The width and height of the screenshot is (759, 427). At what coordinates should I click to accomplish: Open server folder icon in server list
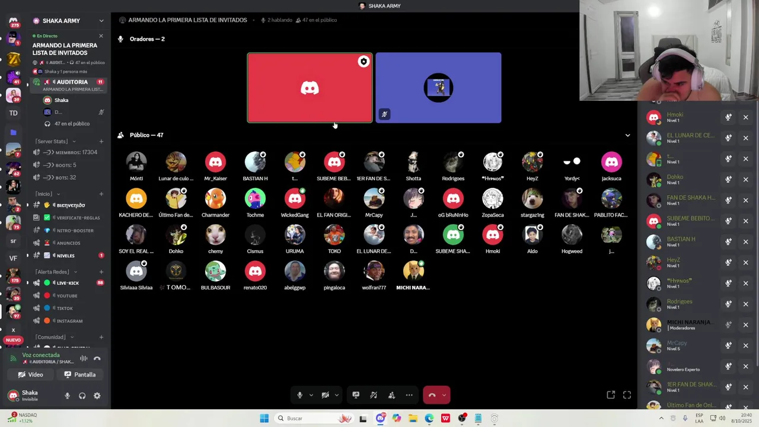click(x=13, y=133)
